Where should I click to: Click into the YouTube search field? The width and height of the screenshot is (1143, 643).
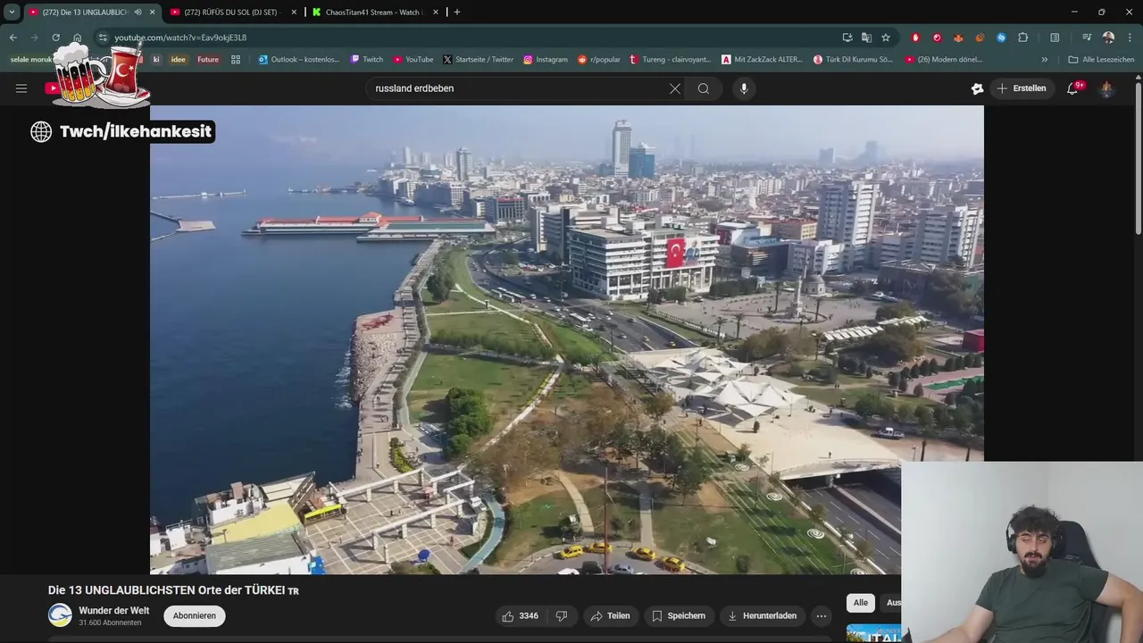pyautogui.click(x=518, y=88)
